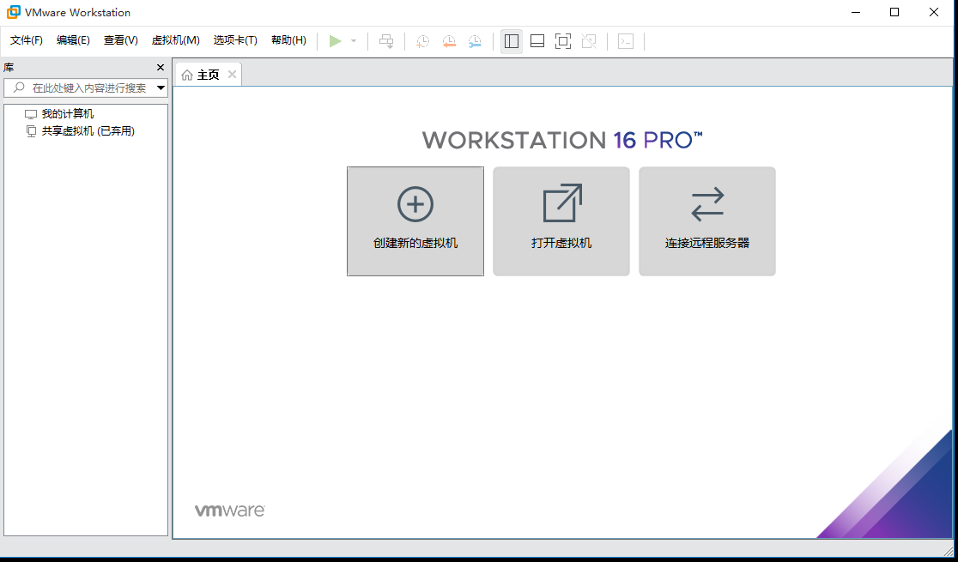Click the VMware Workstation title bar icon

pyautogui.click(x=14, y=12)
